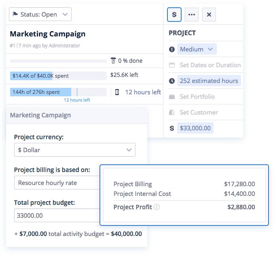
Task: Click Set Portfolio
Action: click(x=197, y=97)
